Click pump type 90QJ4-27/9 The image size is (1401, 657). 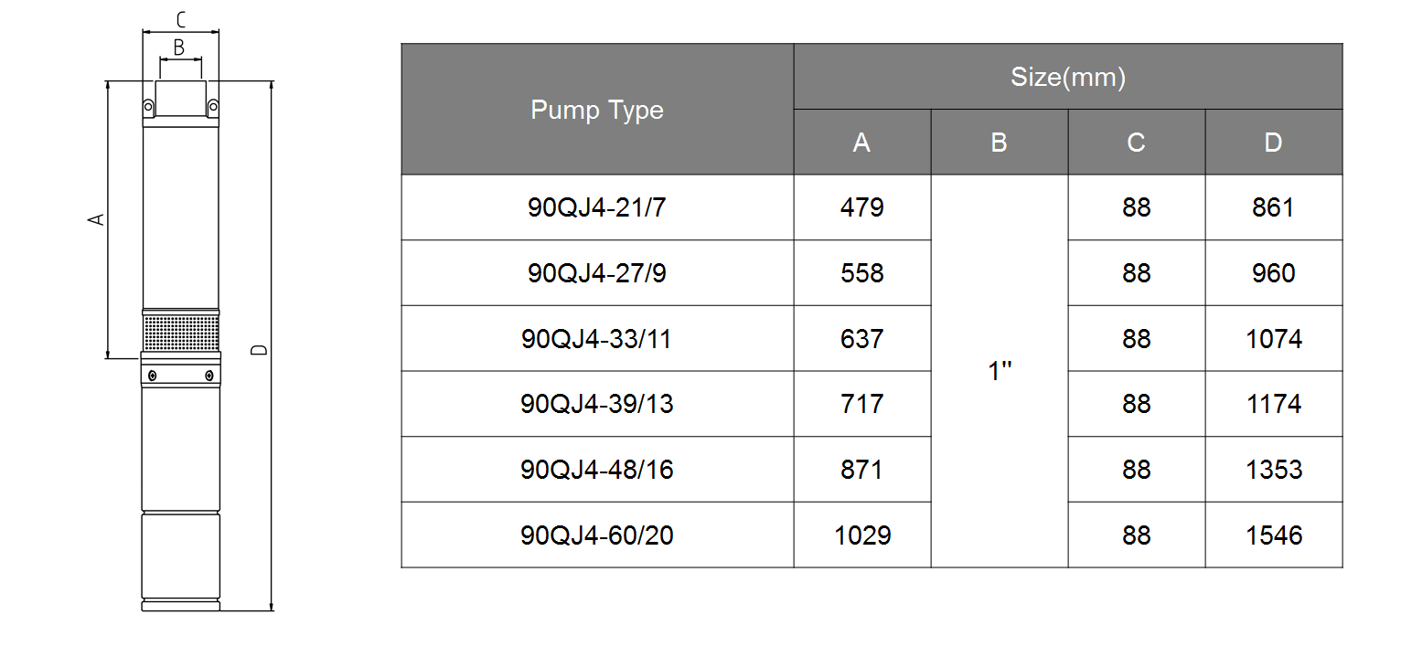[597, 273]
